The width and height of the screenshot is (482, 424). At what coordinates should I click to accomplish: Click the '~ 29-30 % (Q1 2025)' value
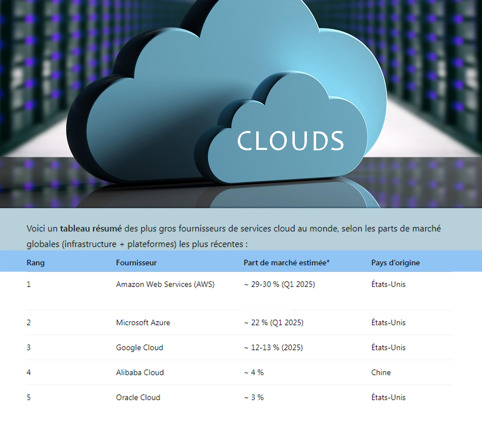tap(279, 285)
